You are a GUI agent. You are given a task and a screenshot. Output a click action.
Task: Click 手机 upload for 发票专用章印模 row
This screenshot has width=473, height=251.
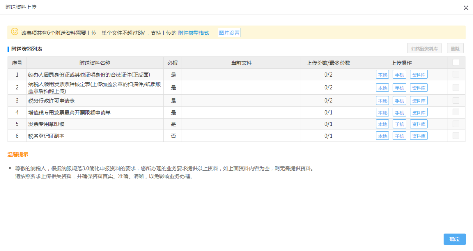399,124
